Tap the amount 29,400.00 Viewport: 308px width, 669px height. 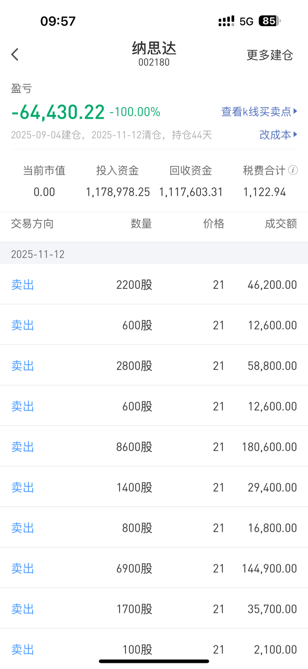point(272,487)
